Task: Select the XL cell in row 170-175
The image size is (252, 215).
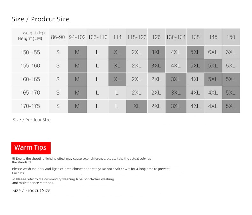Action: tap(137, 106)
